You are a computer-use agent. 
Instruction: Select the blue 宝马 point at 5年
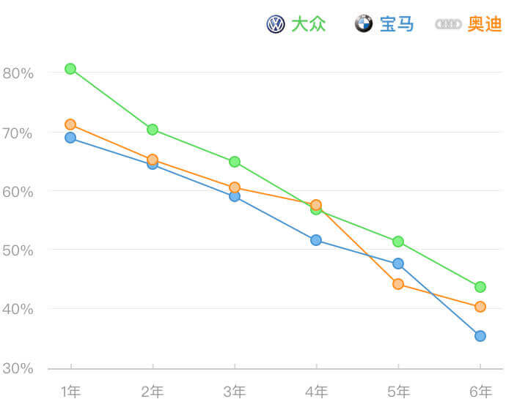[x=398, y=264]
